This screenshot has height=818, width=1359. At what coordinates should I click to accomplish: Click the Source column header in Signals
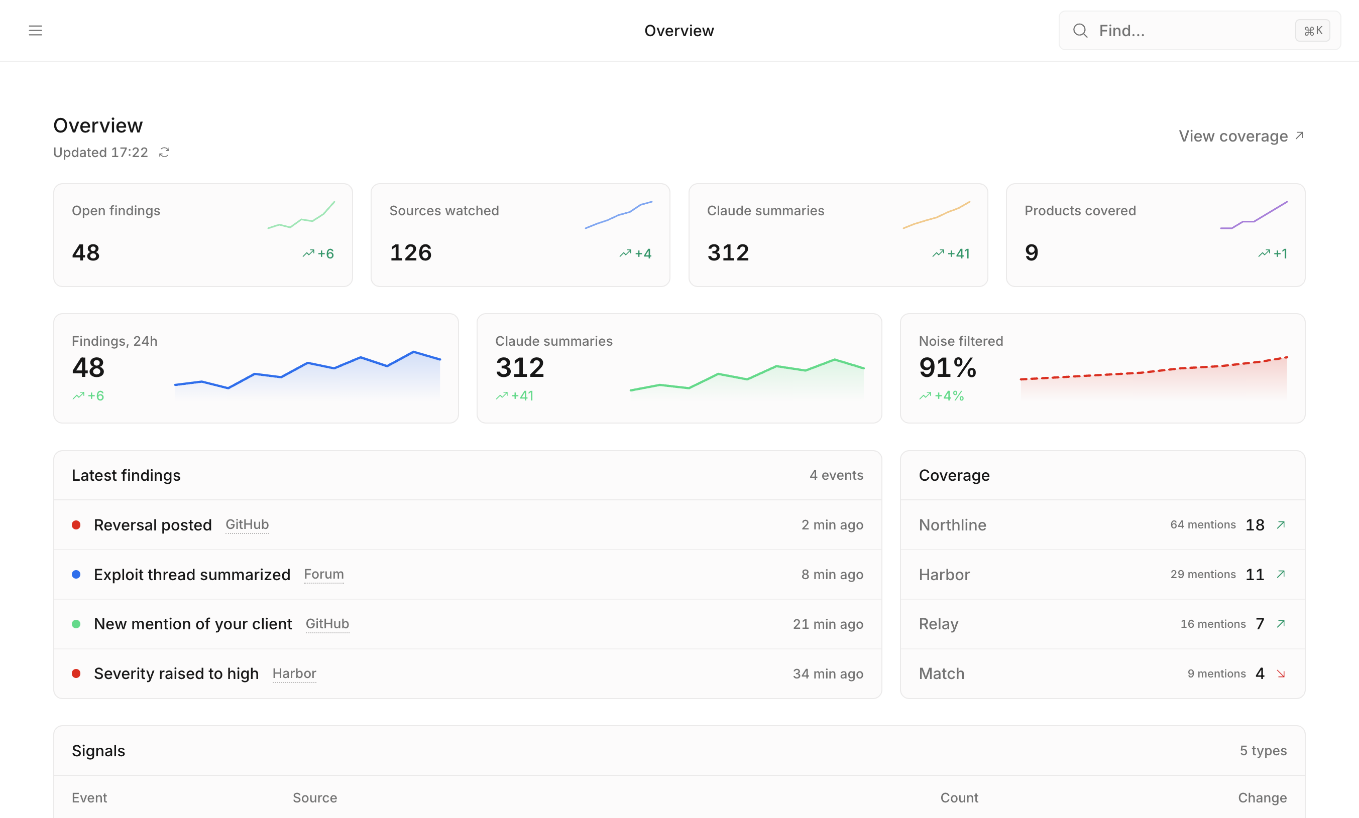tap(314, 797)
